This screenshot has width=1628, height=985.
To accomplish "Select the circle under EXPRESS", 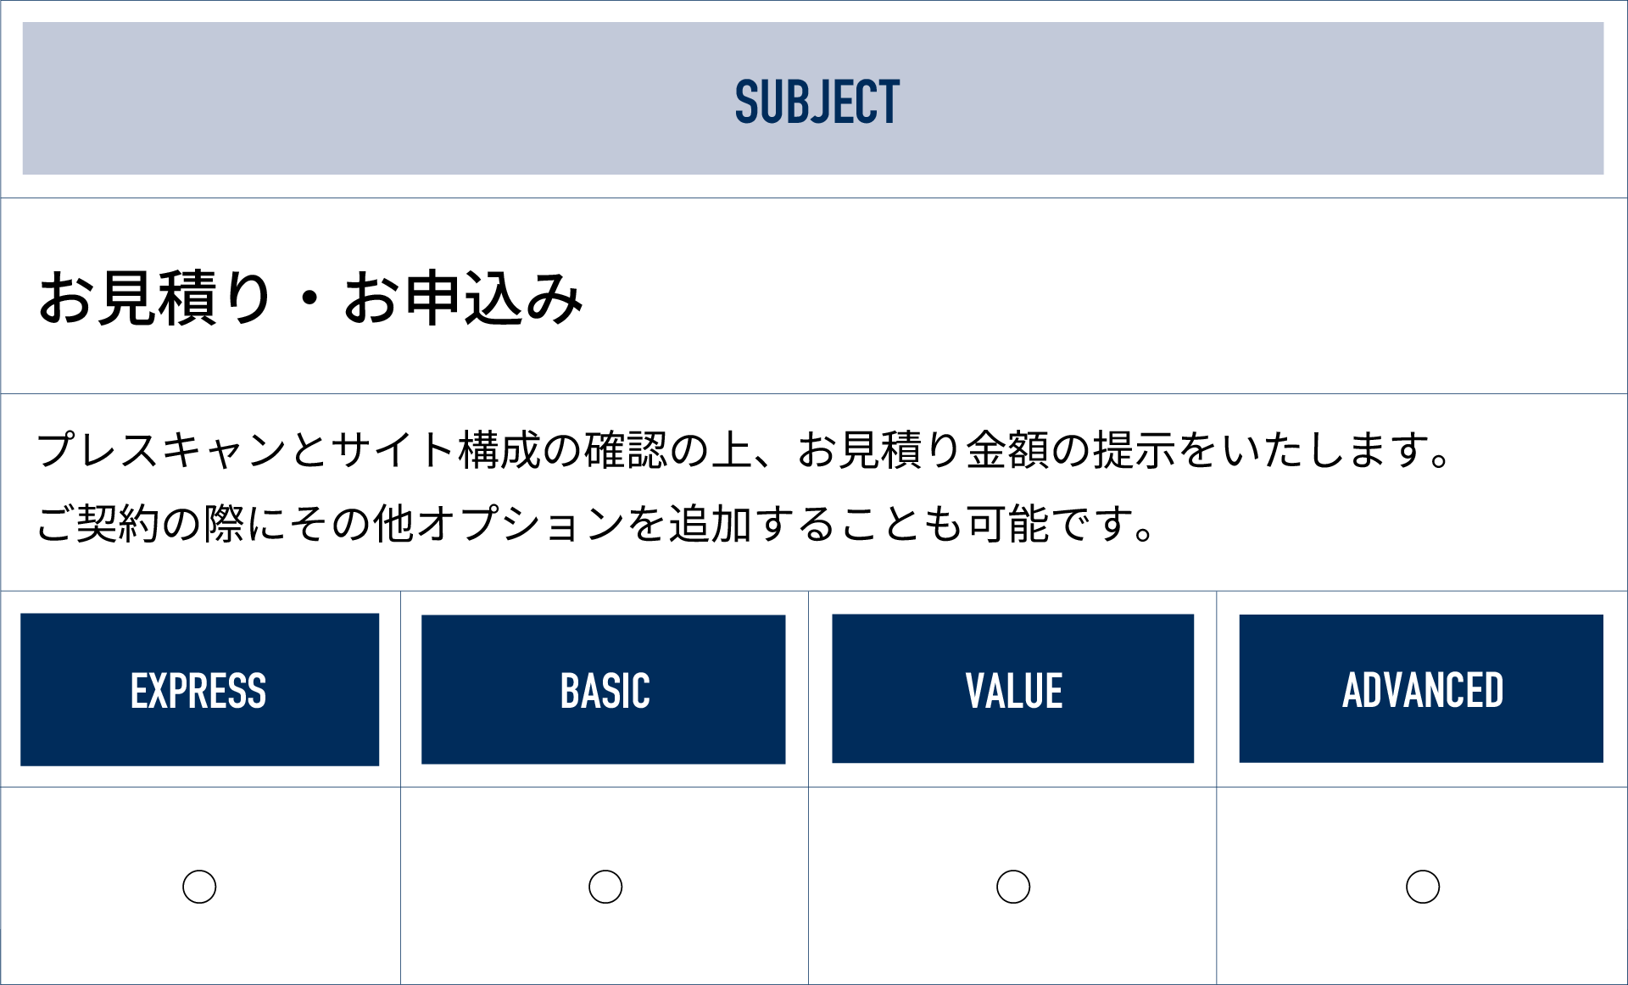I will pos(199,887).
